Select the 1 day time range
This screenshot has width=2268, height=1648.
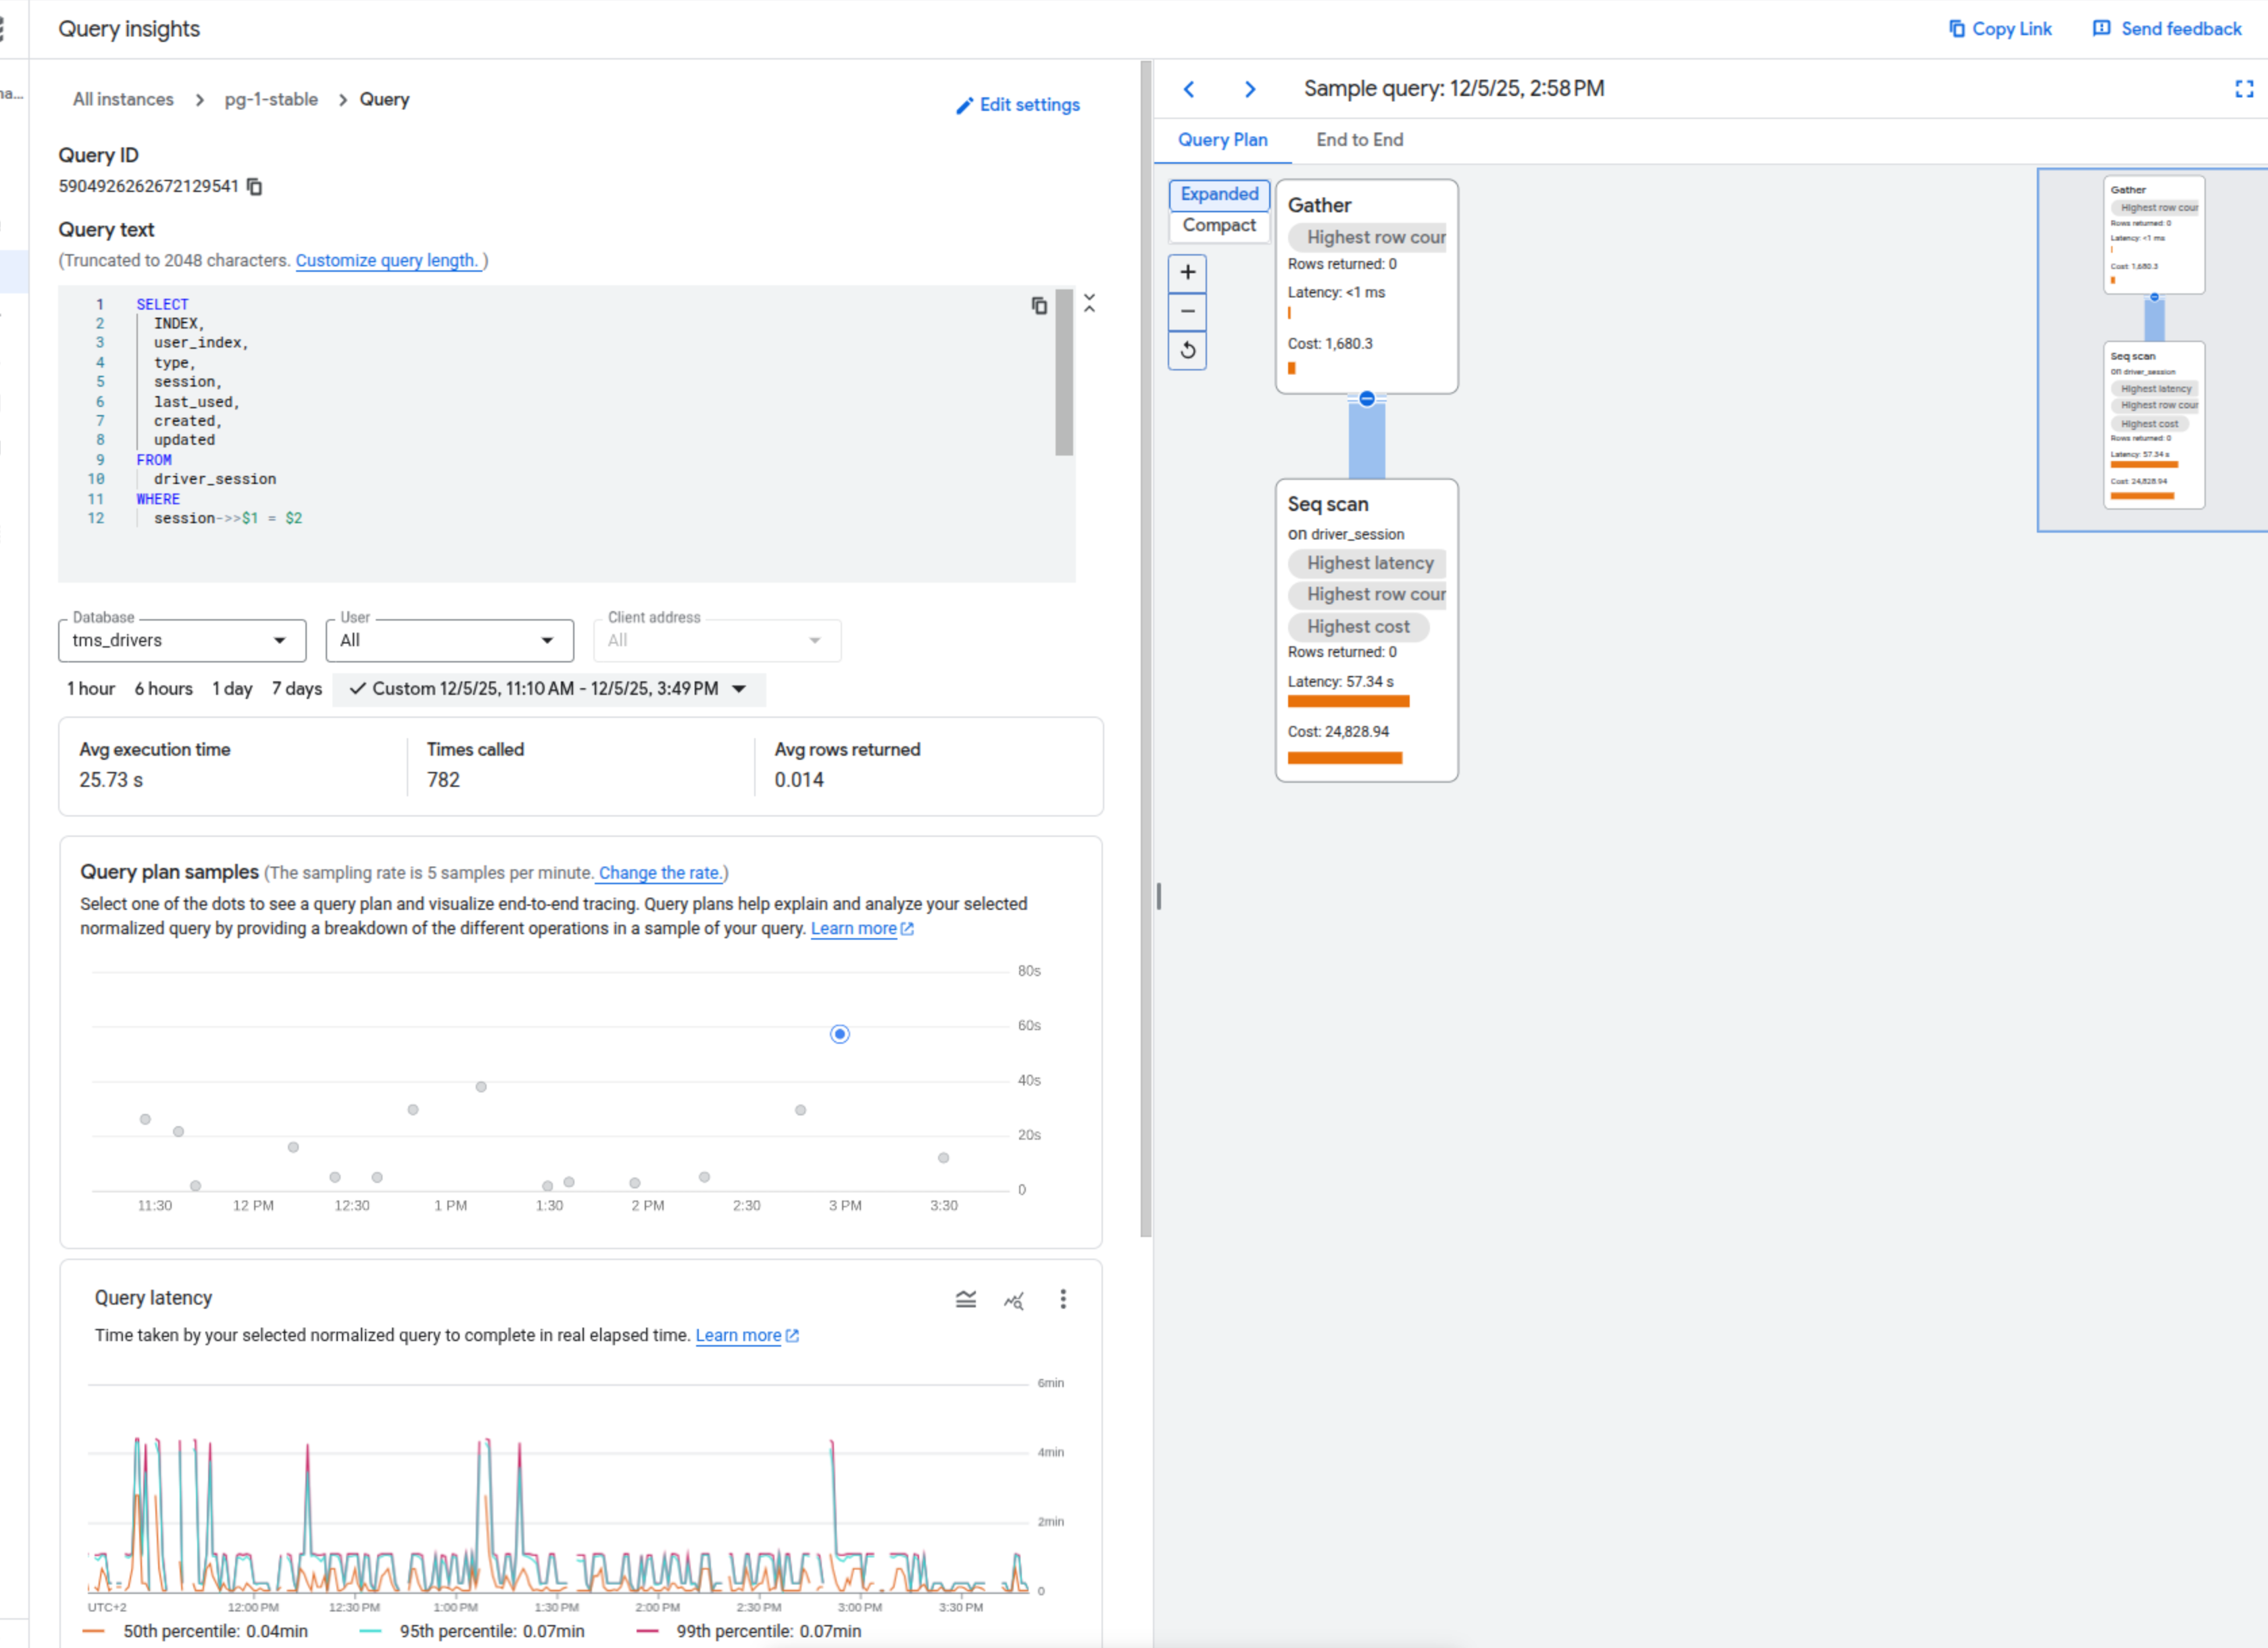pos(232,689)
